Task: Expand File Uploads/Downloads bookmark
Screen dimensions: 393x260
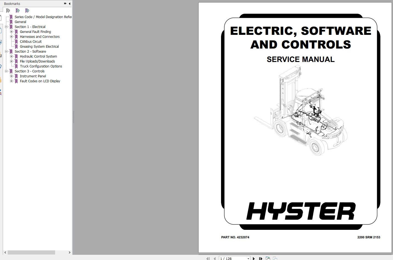Action: pyautogui.click(x=11, y=61)
